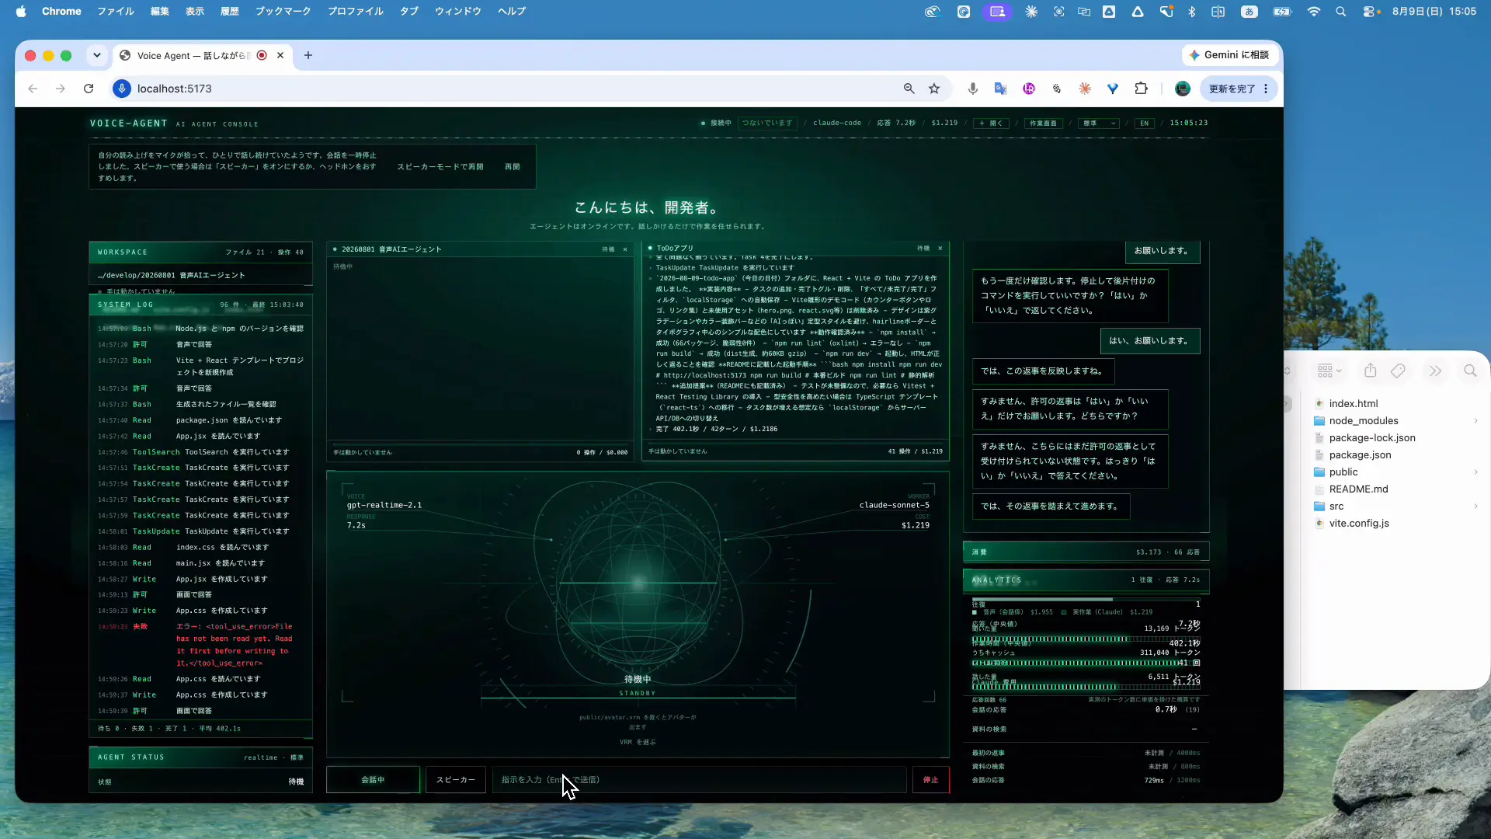Close the 20260801 音声AIエージェント panel
This screenshot has height=839, width=1491.
(625, 249)
